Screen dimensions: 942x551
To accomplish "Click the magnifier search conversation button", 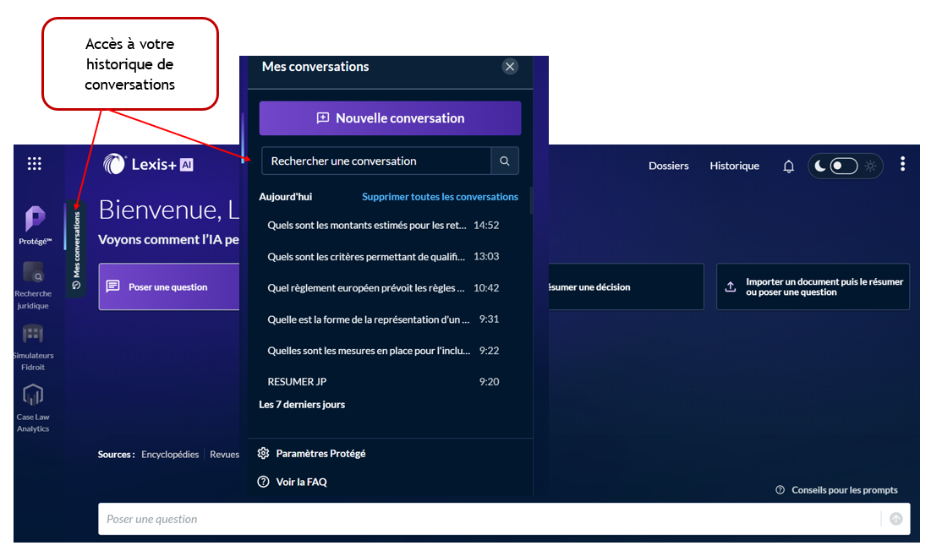I will [x=505, y=161].
